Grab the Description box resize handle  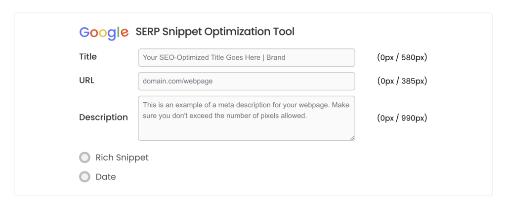(352, 138)
